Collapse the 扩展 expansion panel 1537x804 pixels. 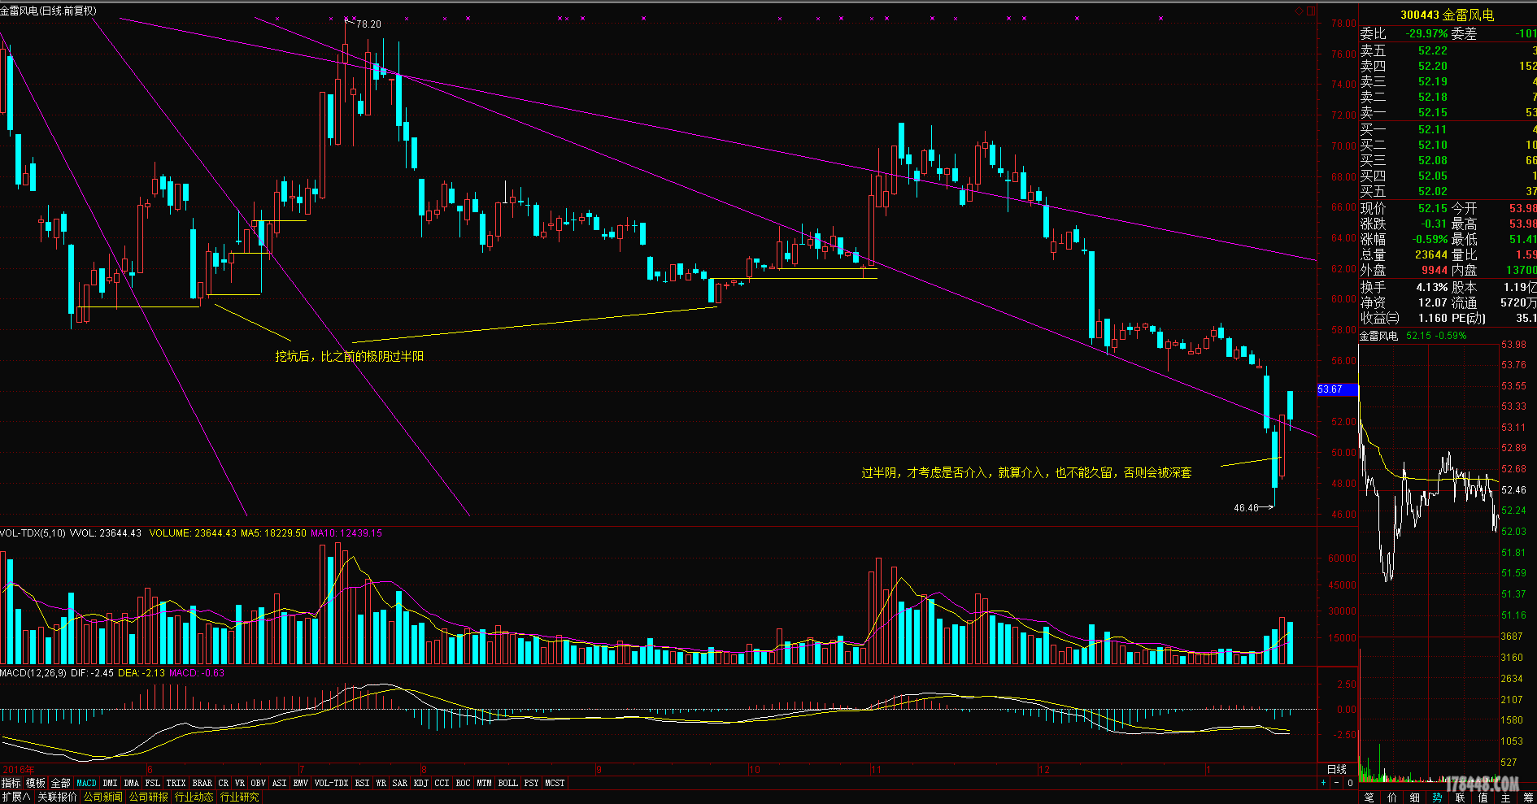click(16, 797)
